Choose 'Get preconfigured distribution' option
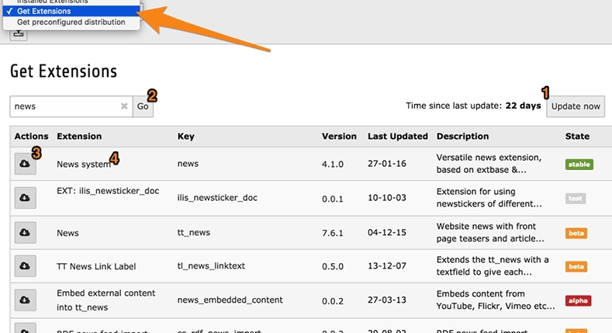 click(x=71, y=23)
